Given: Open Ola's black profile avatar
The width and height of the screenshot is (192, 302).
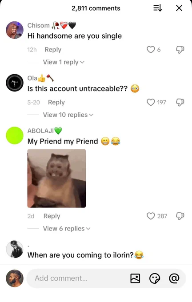Looking at the screenshot, I should (15, 83).
